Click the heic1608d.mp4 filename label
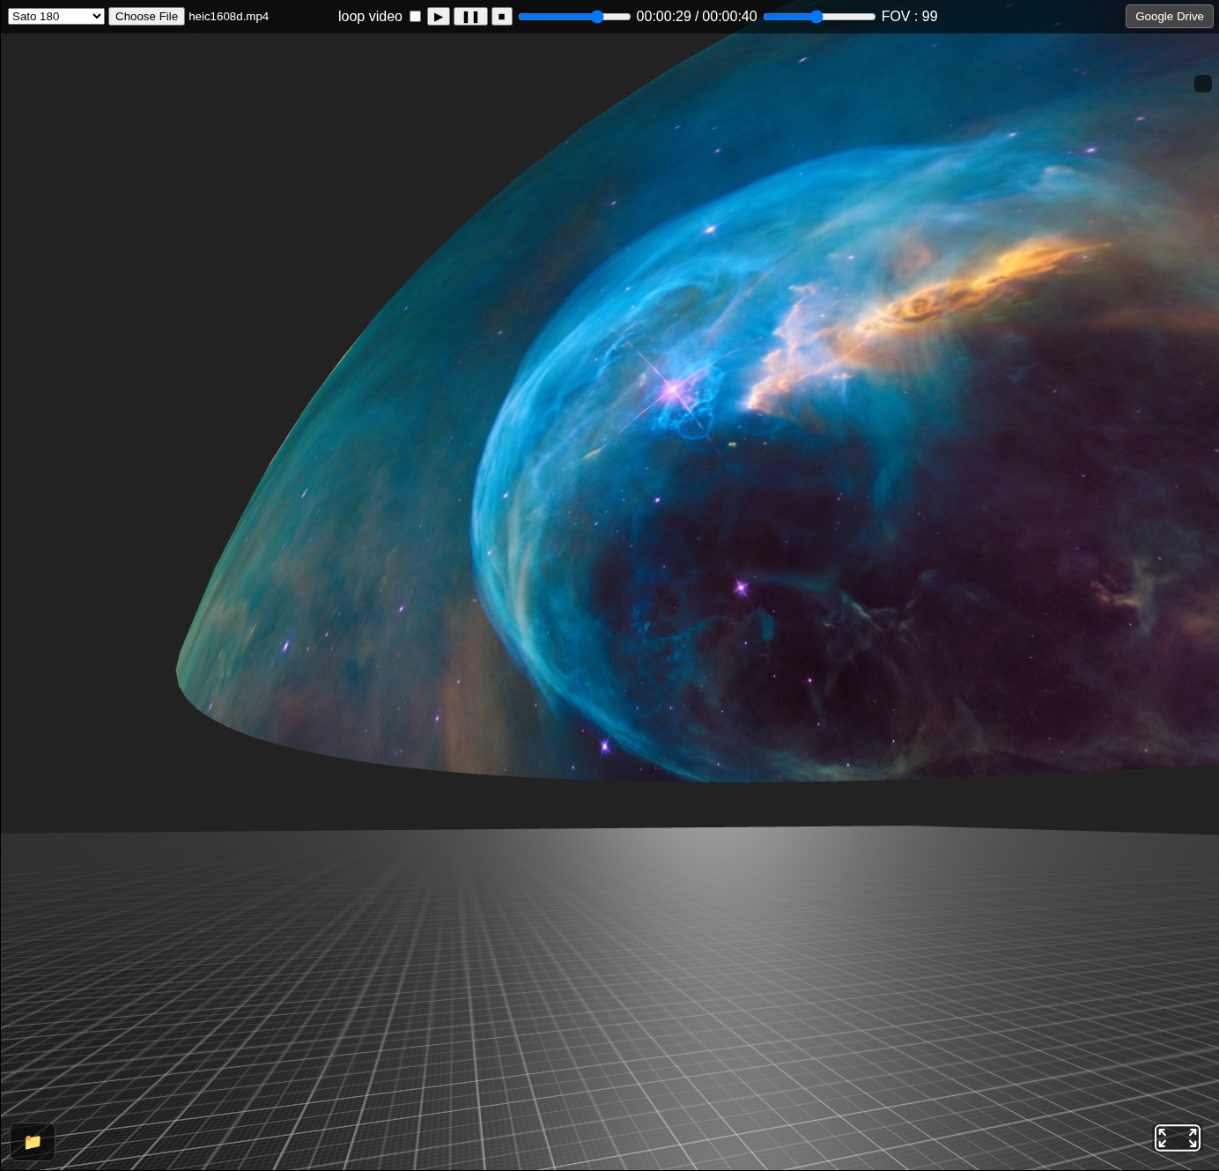Screen dimensions: 1219x1171 (x=228, y=16)
